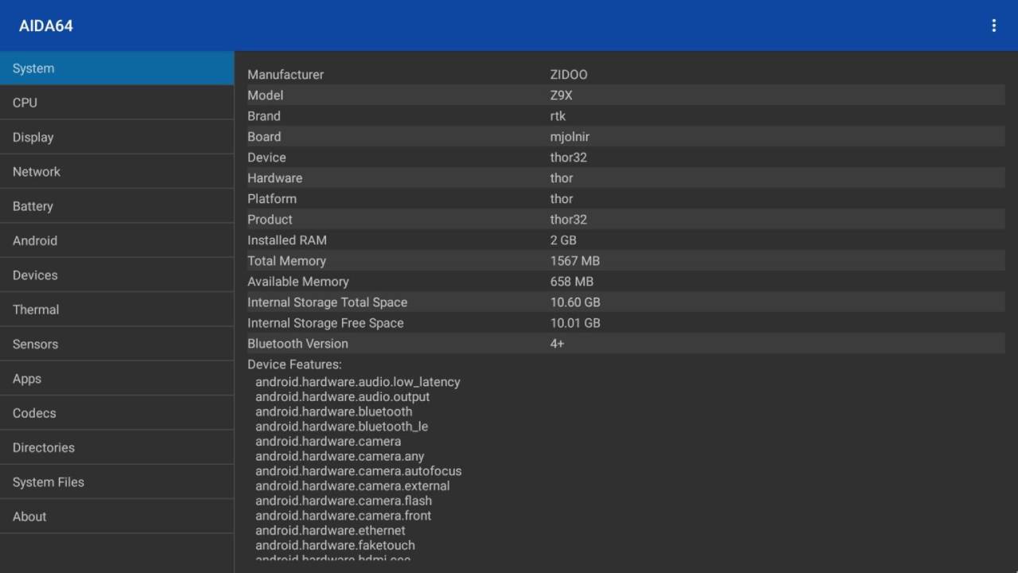This screenshot has width=1018, height=573.
Task: Select the Total Memory value 1567 MB
Action: [x=575, y=261]
